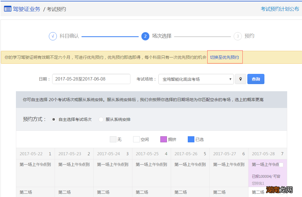Open the 考试场地 dropdown list
Image resolution: width=302 pixels, height=197 pixels.
pos(196,79)
